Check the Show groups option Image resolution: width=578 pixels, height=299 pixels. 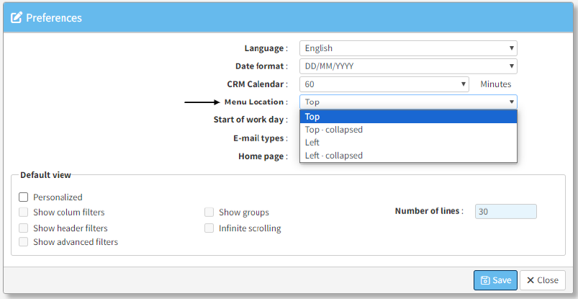(x=209, y=213)
